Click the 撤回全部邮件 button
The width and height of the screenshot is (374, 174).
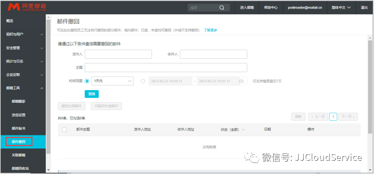point(72,106)
